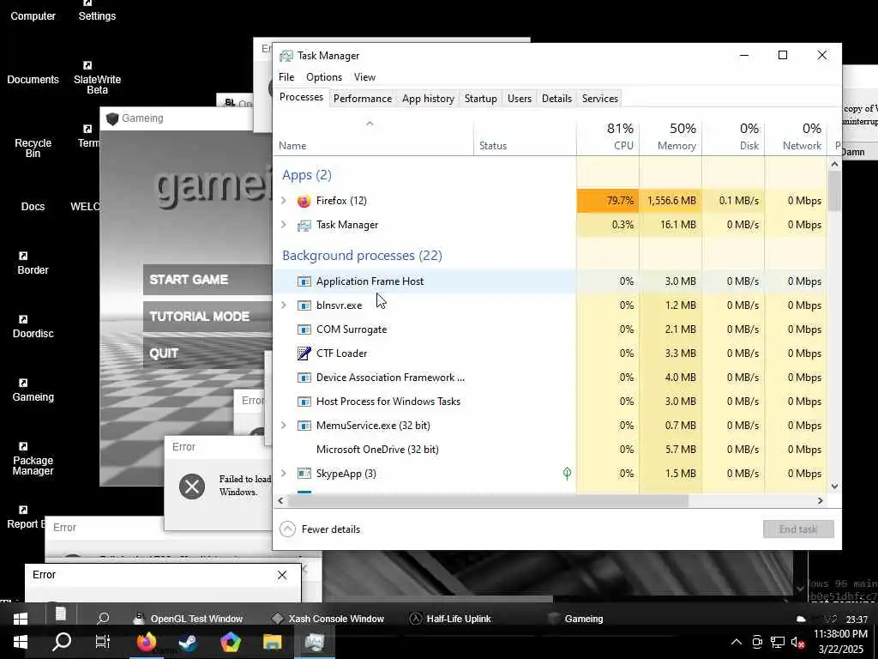Click the SkypeApp suspended leaf icon

tap(567, 474)
